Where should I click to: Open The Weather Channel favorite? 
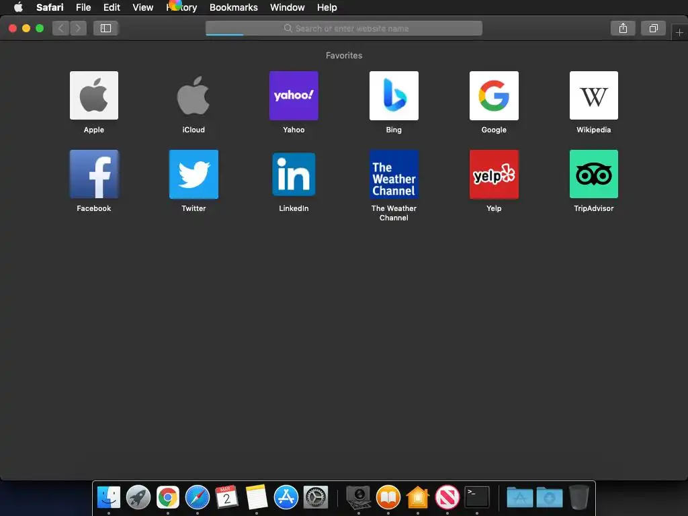tap(394, 174)
